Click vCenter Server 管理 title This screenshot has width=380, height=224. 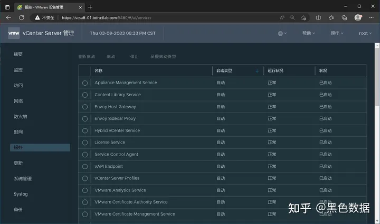click(48, 33)
